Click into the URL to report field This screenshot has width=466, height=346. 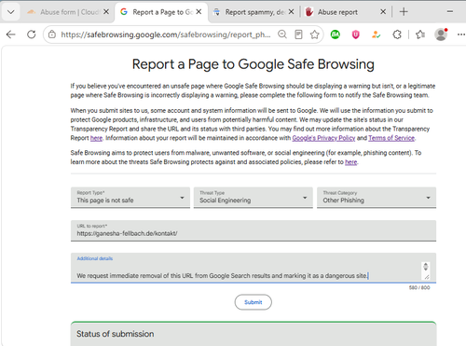254,230
